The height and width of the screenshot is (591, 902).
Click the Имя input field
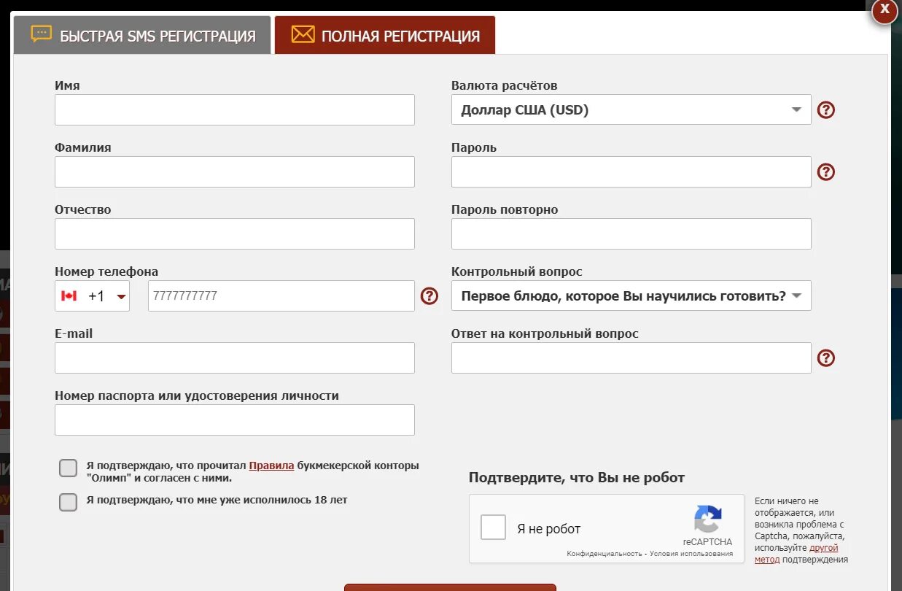pyautogui.click(x=235, y=110)
